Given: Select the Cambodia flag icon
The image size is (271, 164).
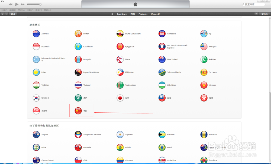Looking at the screenshot, I should click(x=162, y=34).
